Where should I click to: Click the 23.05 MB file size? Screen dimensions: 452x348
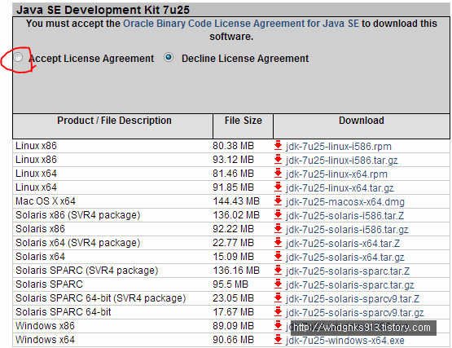point(233,297)
